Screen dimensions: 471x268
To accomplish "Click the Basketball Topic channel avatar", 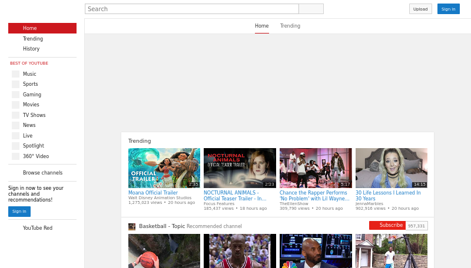I will point(132,227).
